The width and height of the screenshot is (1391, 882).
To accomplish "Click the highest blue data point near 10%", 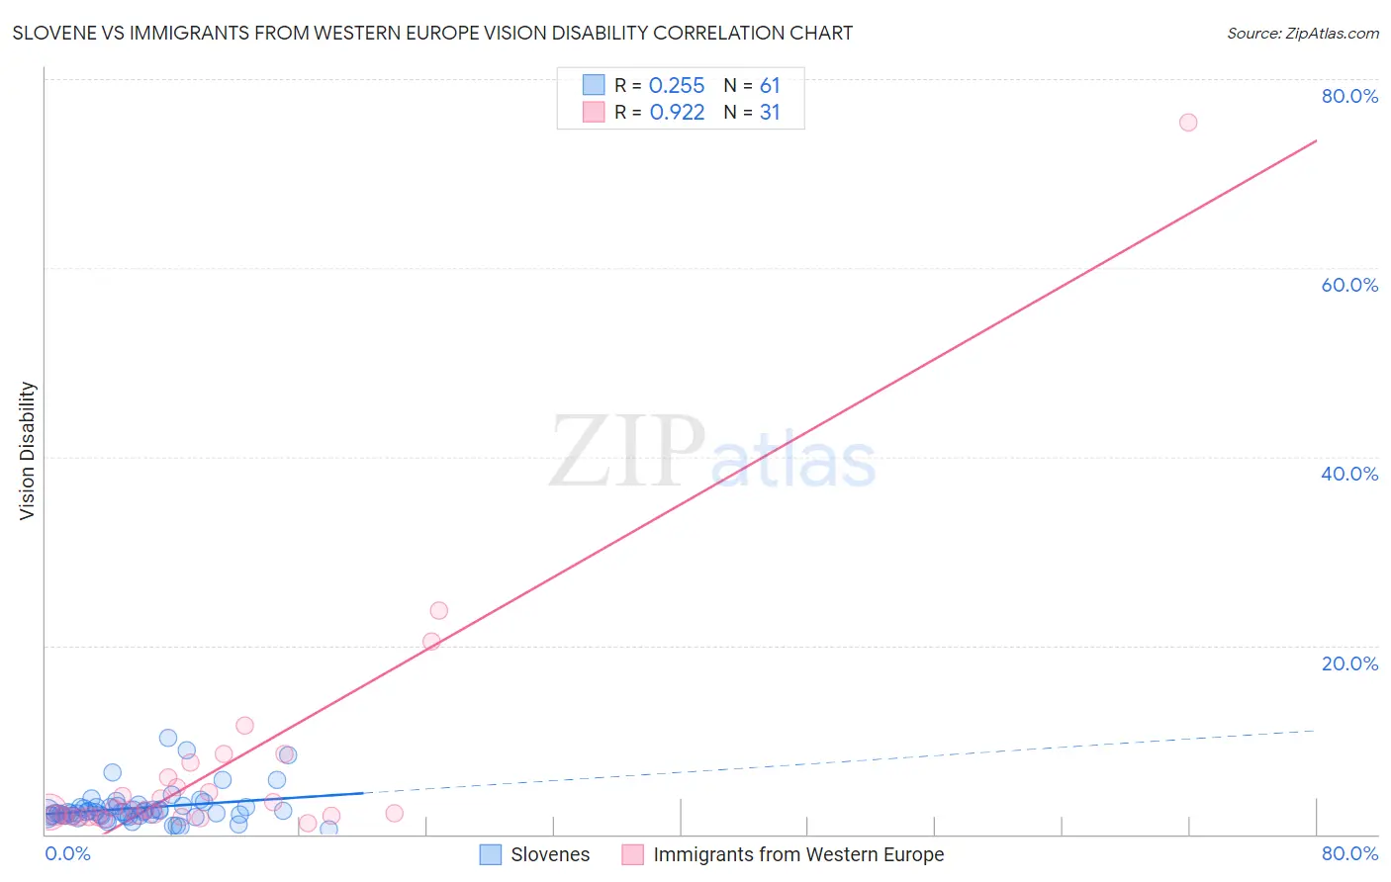I will point(168,738).
